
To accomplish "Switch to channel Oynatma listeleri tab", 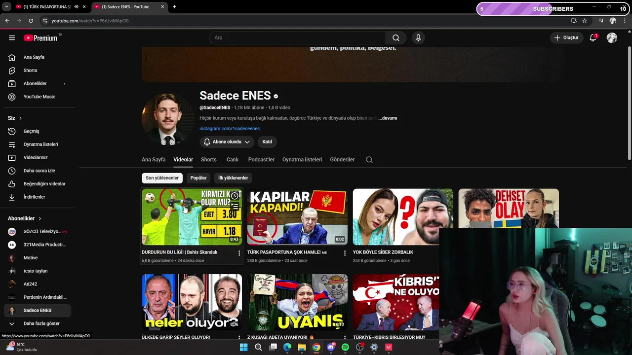I will [302, 160].
